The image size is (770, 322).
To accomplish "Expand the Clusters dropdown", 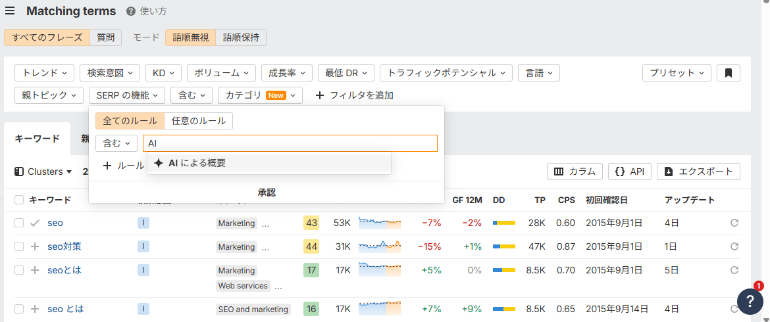I will pyautogui.click(x=49, y=172).
